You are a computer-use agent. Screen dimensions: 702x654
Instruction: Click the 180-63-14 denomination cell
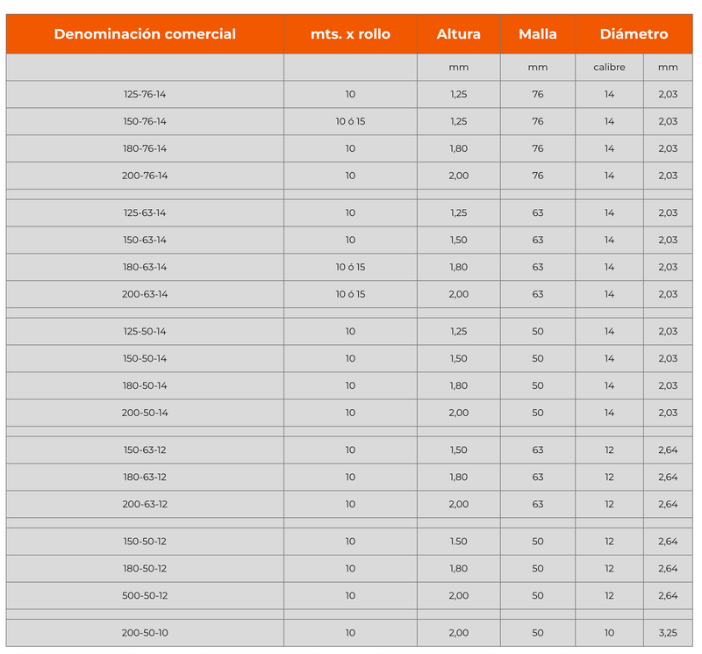pyautogui.click(x=145, y=267)
